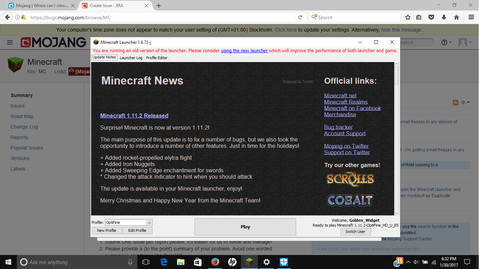The height and width of the screenshot is (269, 479).
Task: Click the Play button in the launcher
Action: 245,227
